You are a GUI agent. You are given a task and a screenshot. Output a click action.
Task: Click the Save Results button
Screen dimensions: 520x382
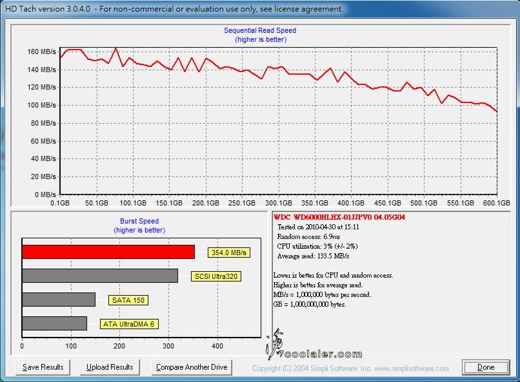tap(43, 367)
